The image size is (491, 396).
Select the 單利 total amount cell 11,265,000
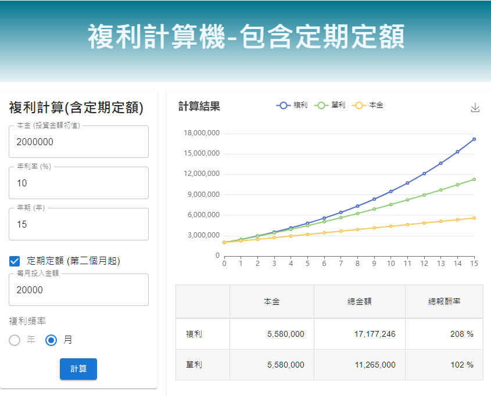374,365
